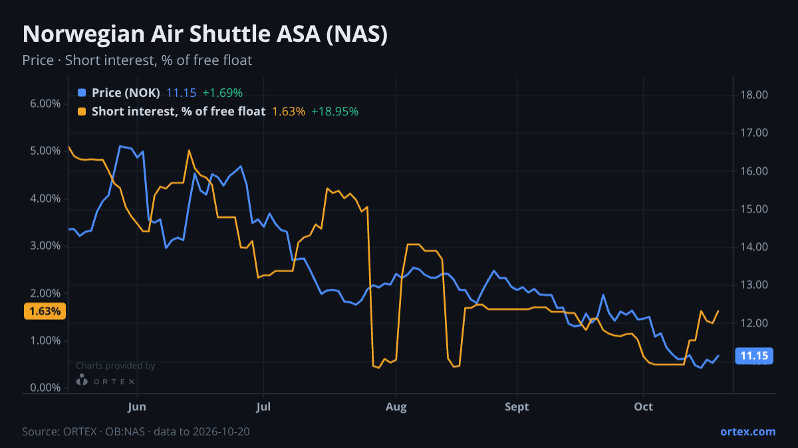This screenshot has width=798, height=448.
Task: Click the Aug x-axis label
Action: 396,406
